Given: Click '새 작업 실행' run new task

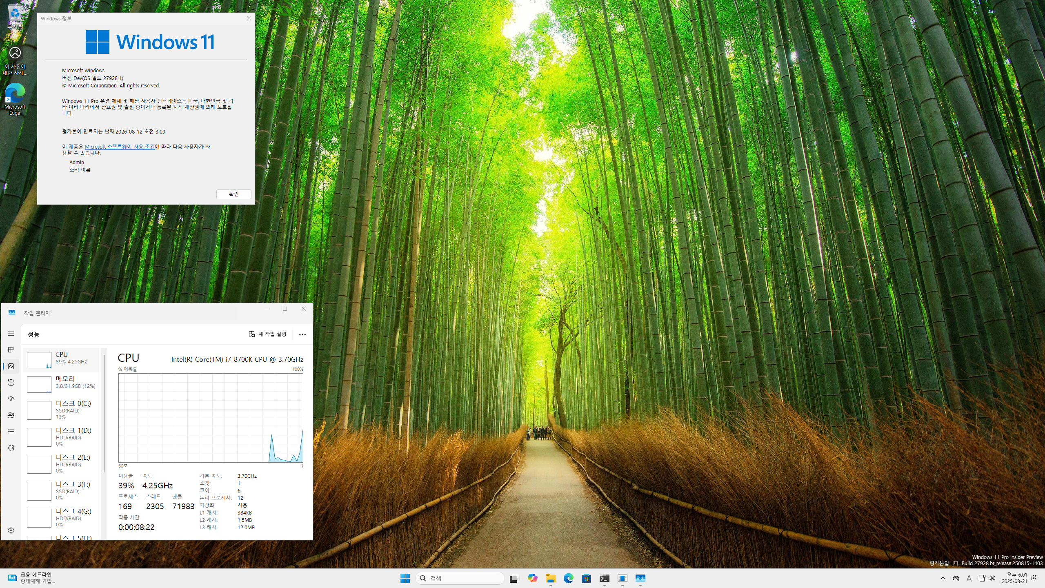Looking at the screenshot, I should click(268, 334).
